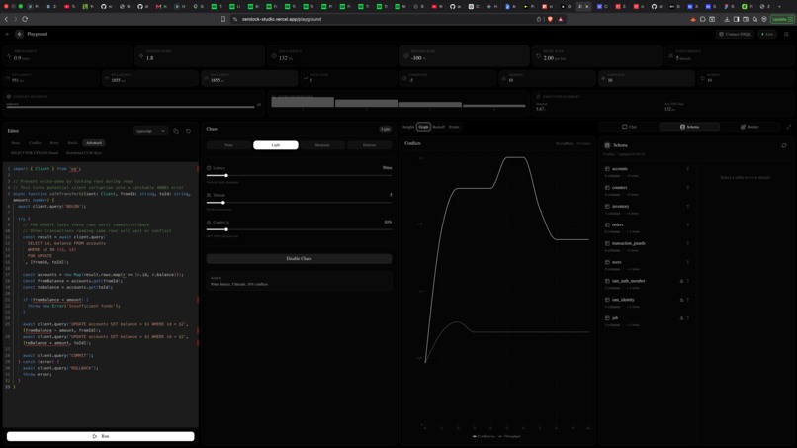Open the editor language dropdown

tap(150, 131)
